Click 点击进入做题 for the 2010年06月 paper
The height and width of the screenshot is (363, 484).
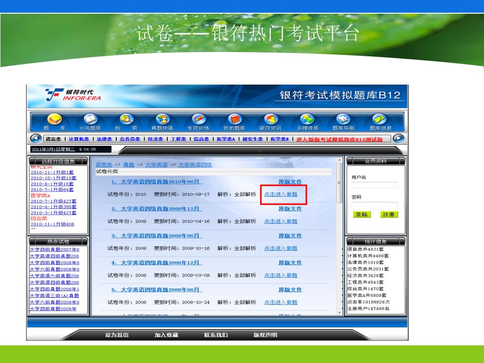pos(281,194)
